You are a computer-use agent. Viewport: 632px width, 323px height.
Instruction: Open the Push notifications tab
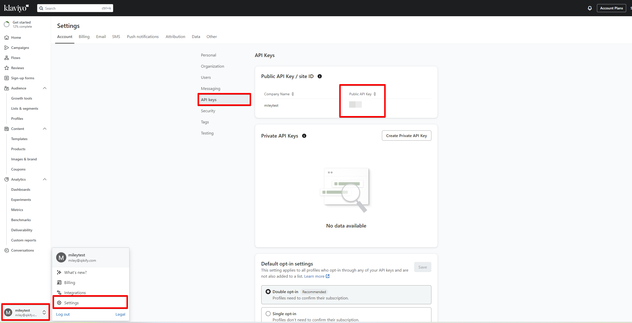143,37
